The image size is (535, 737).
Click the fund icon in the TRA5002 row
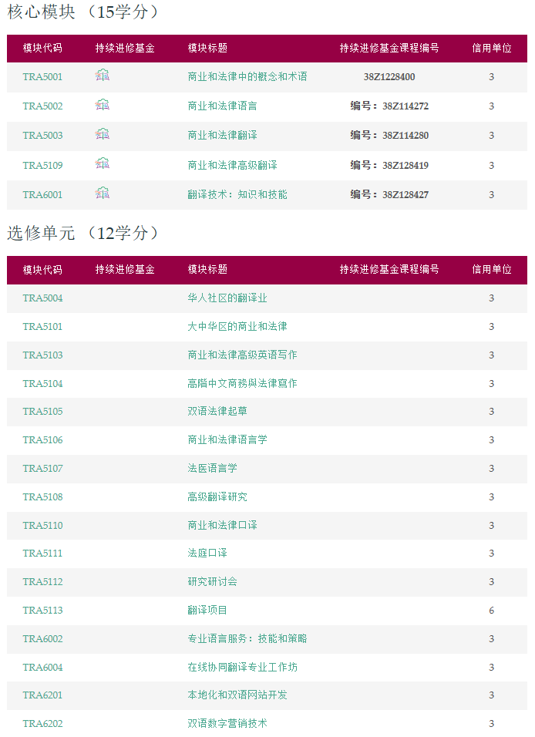[x=102, y=105]
